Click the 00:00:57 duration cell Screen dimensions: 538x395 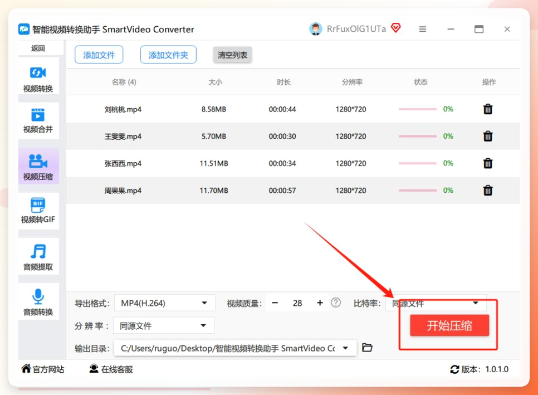(x=282, y=191)
